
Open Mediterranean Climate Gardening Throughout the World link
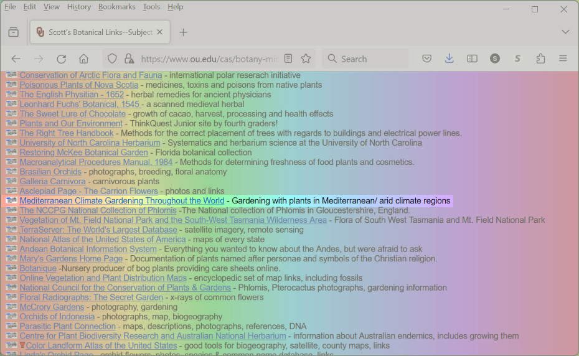[x=122, y=201]
